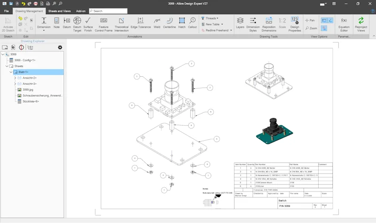This screenshot has width=376, height=223.
Task: Click the ribbon Search field
Action: click(108, 11)
